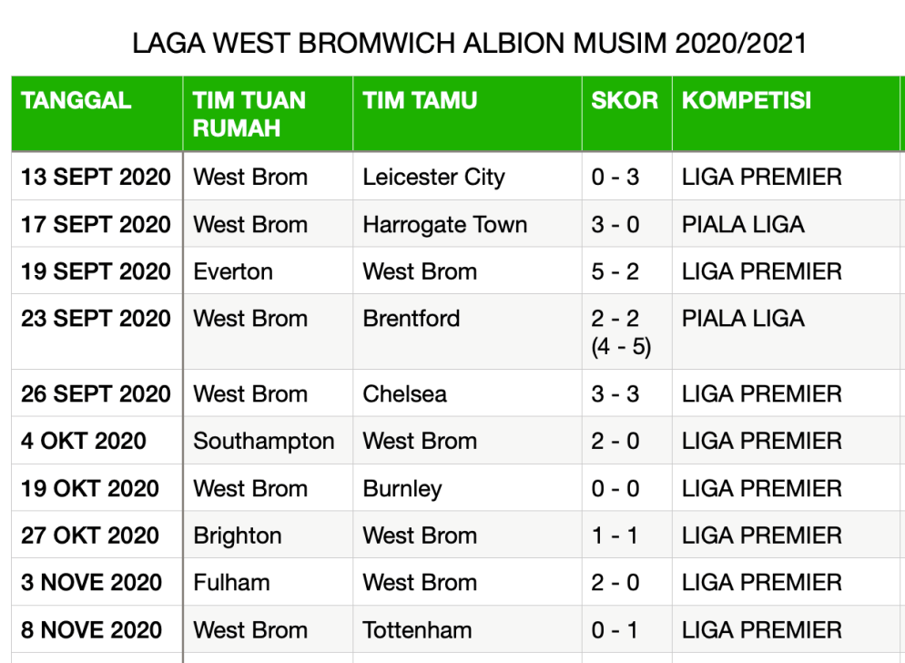905x663 pixels.
Task: Select the TANGGAL column header
Action: pyautogui.click(x=76, y=101)
